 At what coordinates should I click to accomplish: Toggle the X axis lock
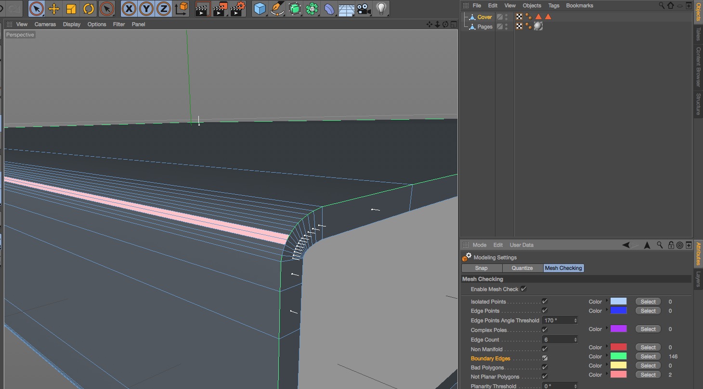point(129,9)
